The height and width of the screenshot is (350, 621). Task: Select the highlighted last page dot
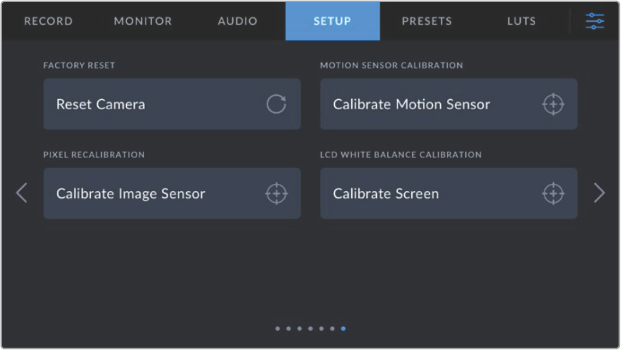pos(343,329)
